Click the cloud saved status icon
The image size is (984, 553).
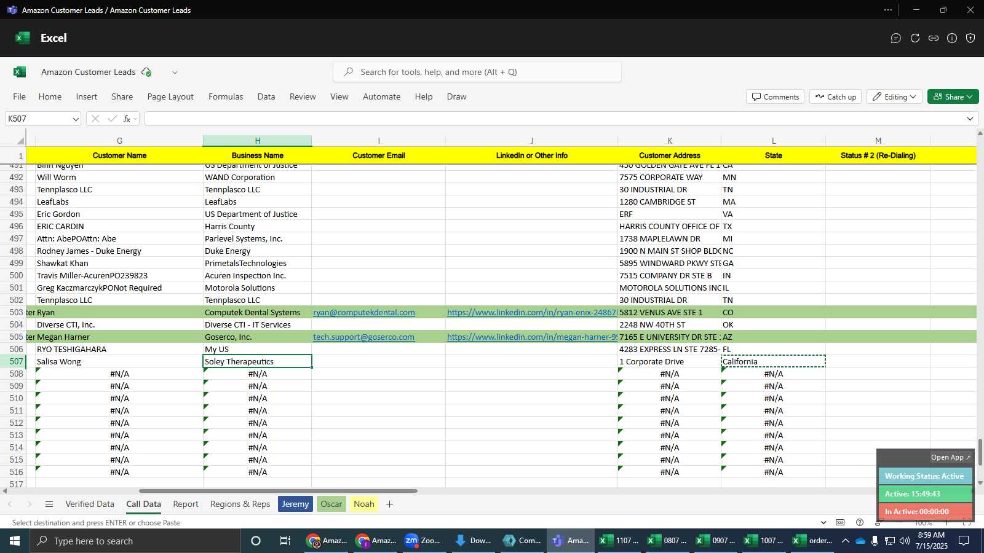pyautogui.click(x=146, y=72)
